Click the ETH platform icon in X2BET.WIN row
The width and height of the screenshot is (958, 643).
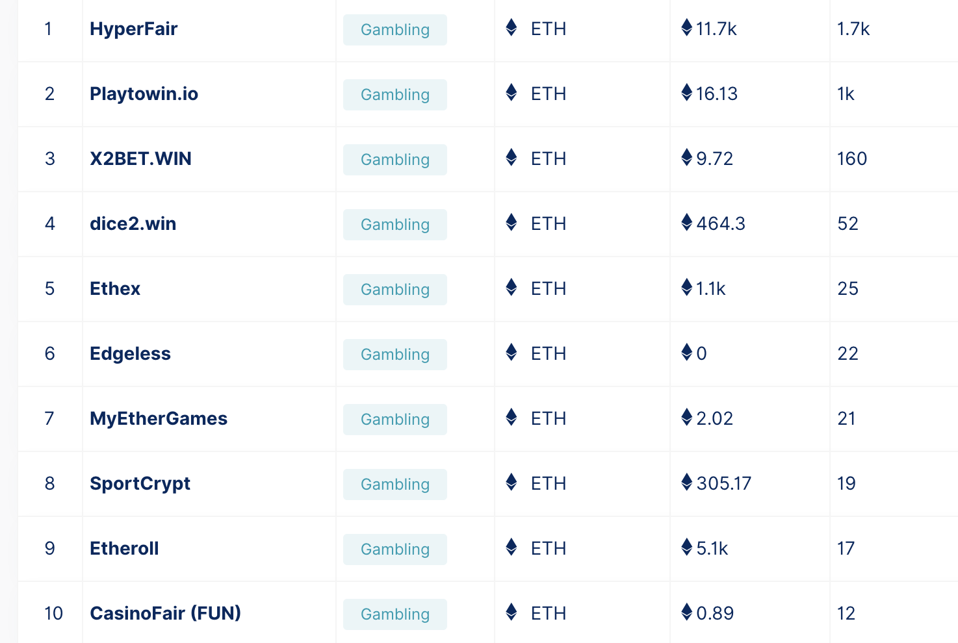[511, 157]
